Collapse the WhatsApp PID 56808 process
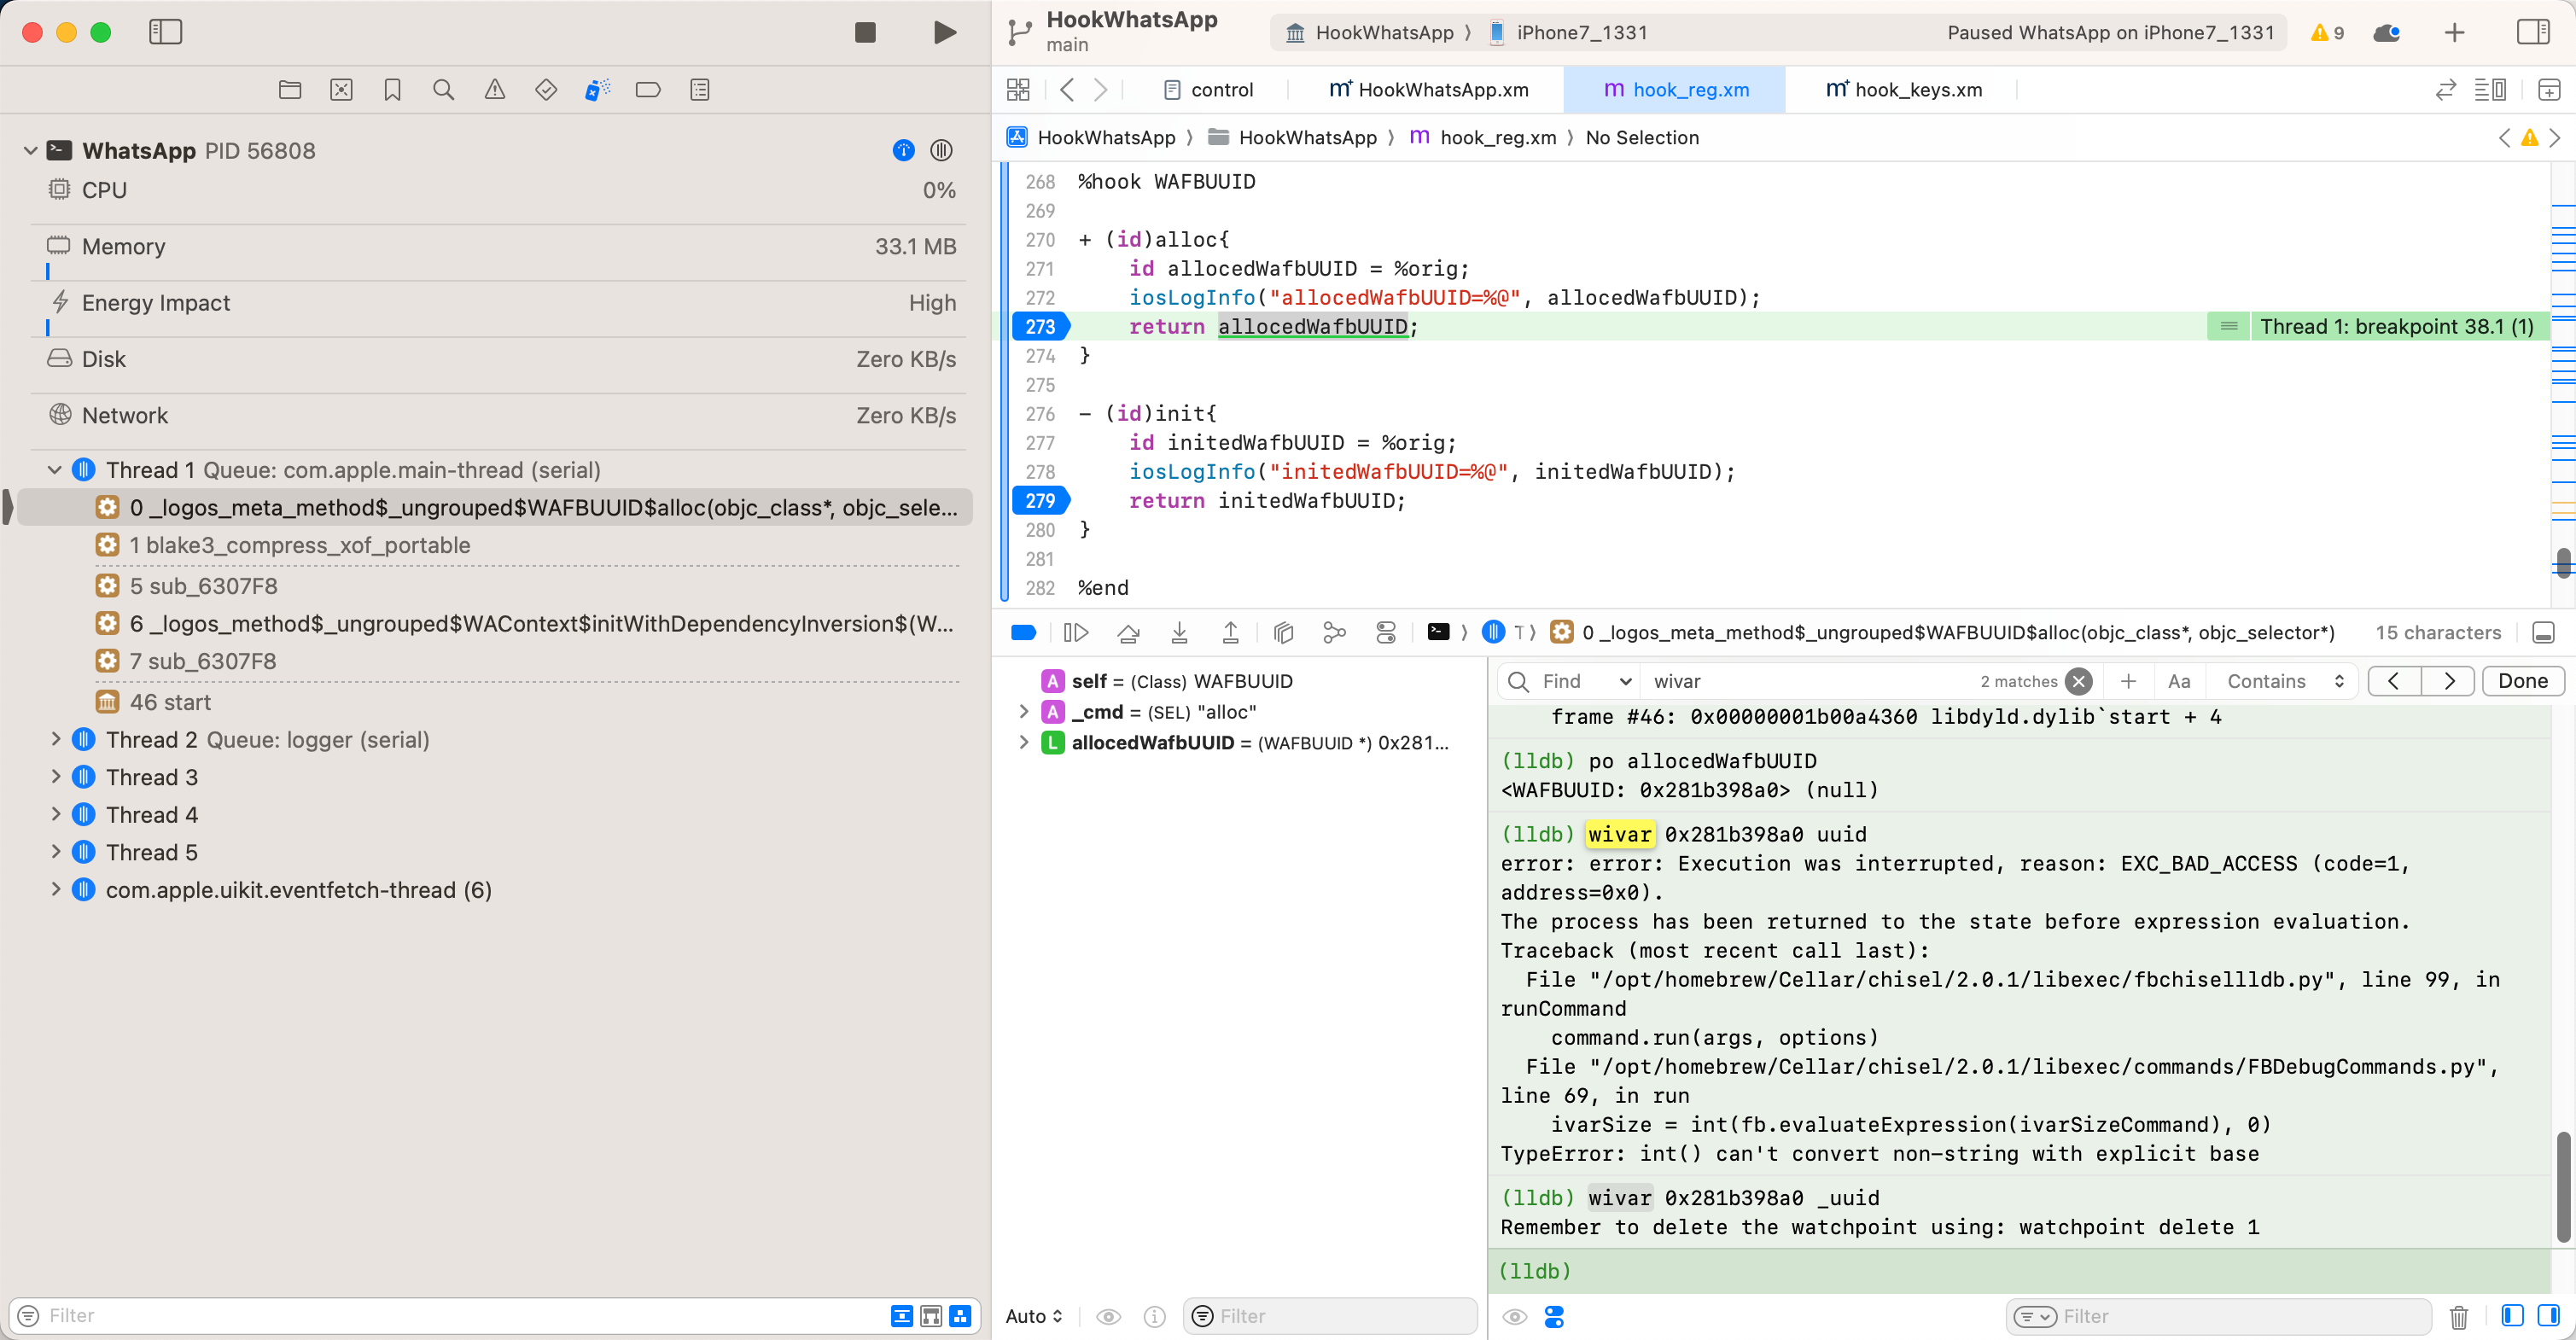The image size is (2576, 1340). click(30, 150)
